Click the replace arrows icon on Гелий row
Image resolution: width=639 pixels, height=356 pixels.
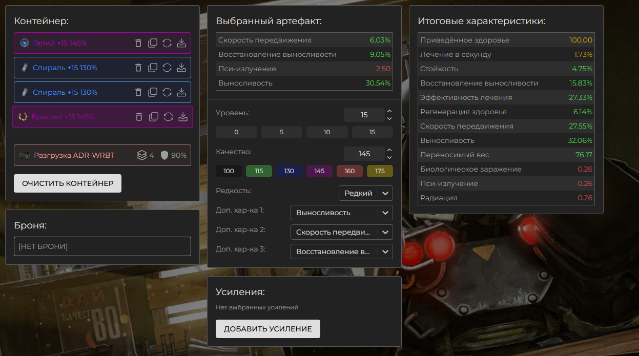click(x=167, y=43)
